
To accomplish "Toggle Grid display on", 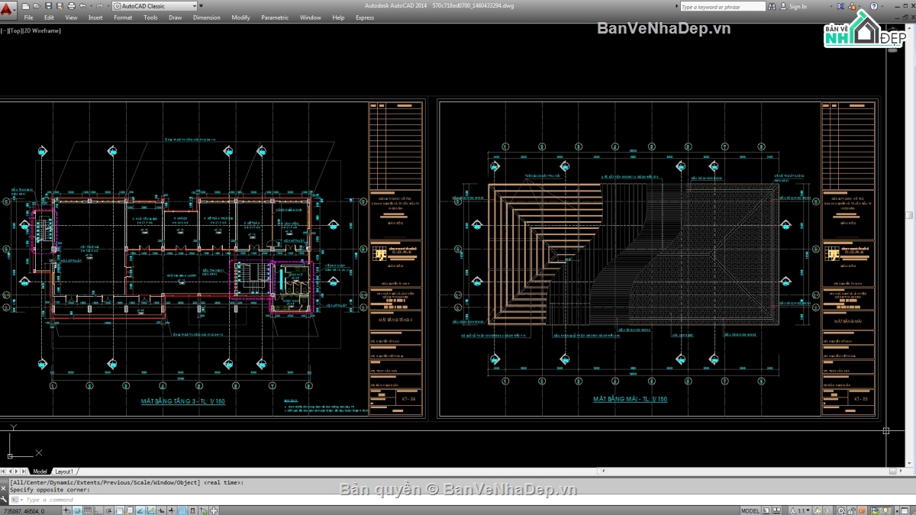I will [x=89, y=510].
